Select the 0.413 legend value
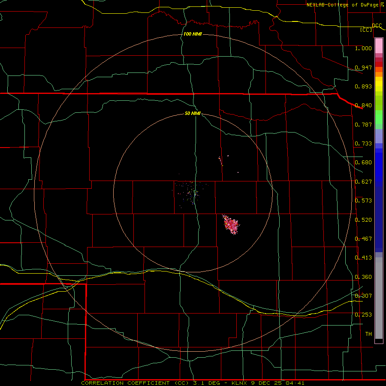 (x=363, y=258)
